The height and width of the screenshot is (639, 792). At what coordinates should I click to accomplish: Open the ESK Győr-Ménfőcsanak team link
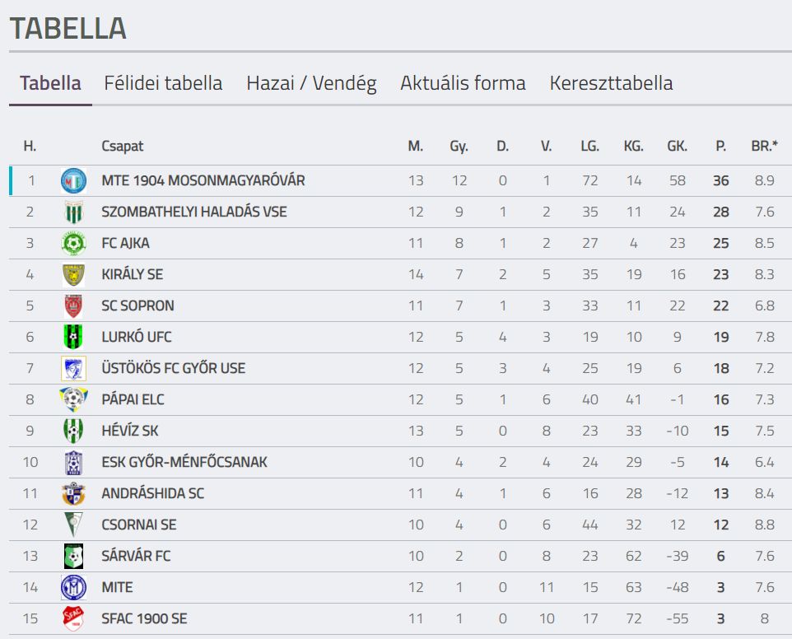(x=184, y=462)
